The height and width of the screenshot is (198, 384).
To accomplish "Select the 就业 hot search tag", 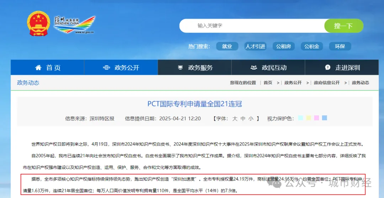I will [227, 46].
